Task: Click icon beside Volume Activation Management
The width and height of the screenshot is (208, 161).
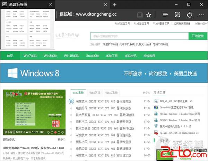Action: click(156, 133)
